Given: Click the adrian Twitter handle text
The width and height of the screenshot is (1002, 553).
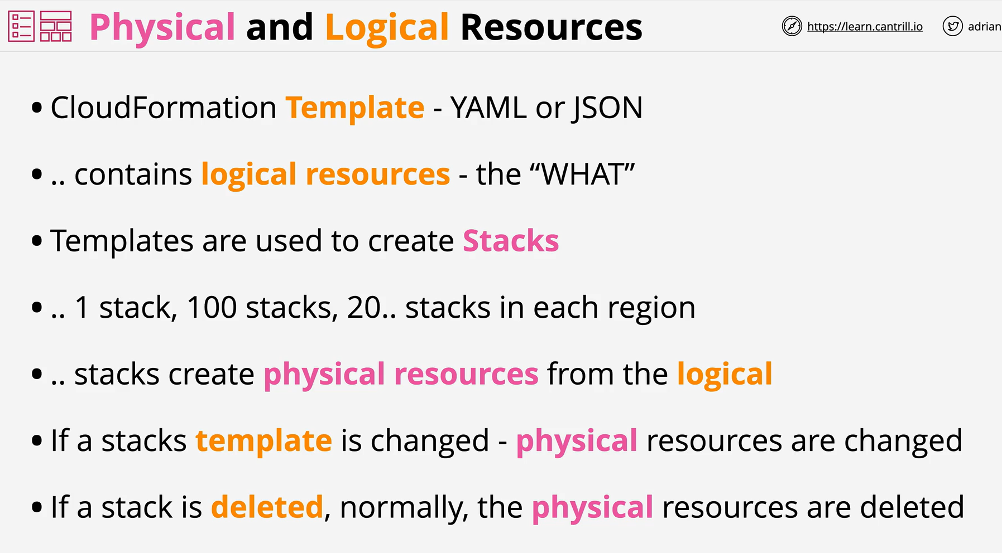Looking at the screenshot, I should [x=984, y=26].
